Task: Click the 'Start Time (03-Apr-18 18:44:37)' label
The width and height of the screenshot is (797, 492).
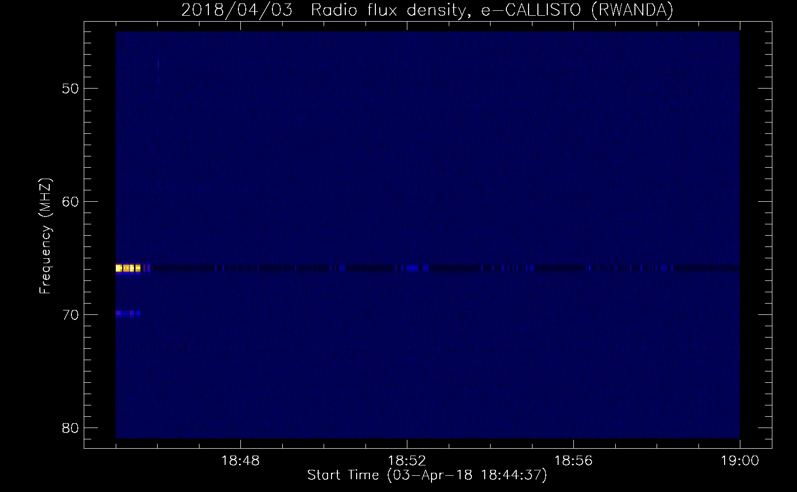Action: pyautogui.click(x=427, y=475)
